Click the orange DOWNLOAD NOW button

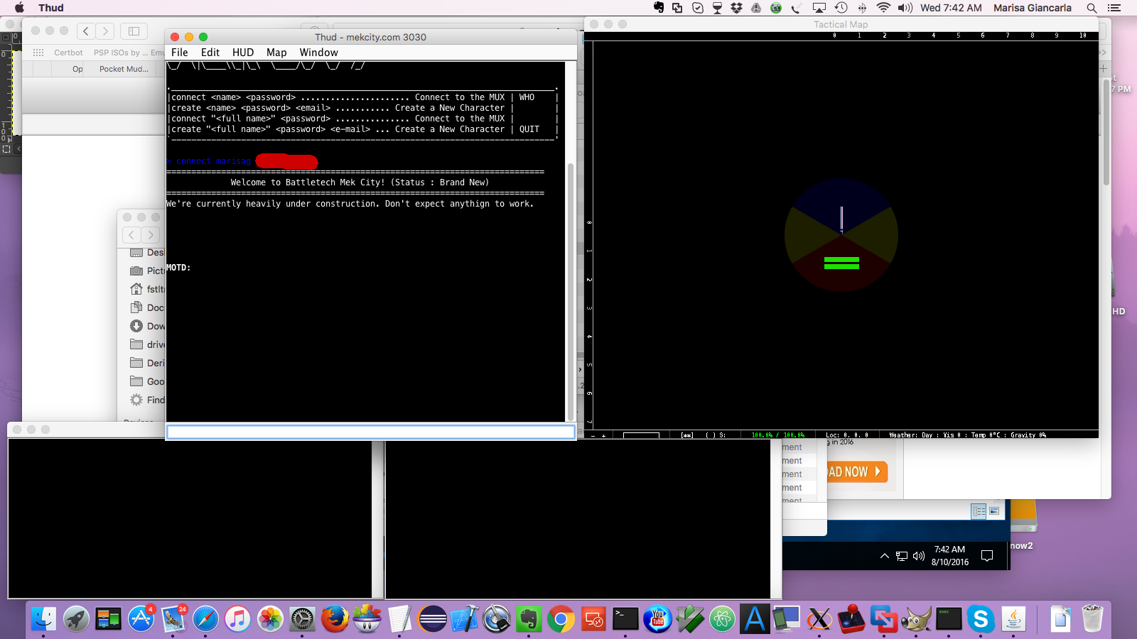(857, 472)
